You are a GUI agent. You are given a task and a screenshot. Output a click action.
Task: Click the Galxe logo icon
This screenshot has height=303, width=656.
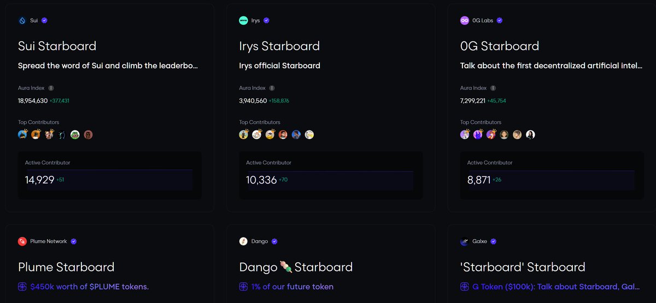coord(465,241)
